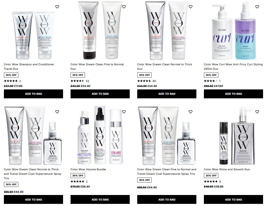Add Dream Clean Fine to Normal Duo to bag
Viewport: 265px width, 205px height.
tap(100, 94)
